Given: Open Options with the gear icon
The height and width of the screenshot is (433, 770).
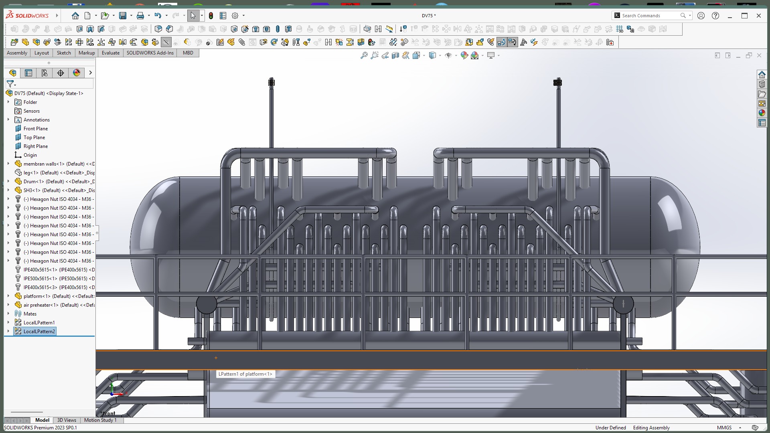Looking at the screenshot, I should click(235, 16).
